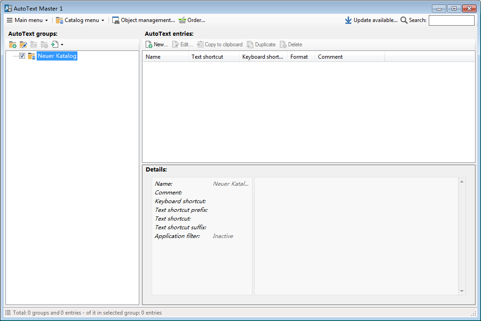Click the Neuer Katalog catalog folder icon
The image size is (481, 321).
click(x=31, y=56)
